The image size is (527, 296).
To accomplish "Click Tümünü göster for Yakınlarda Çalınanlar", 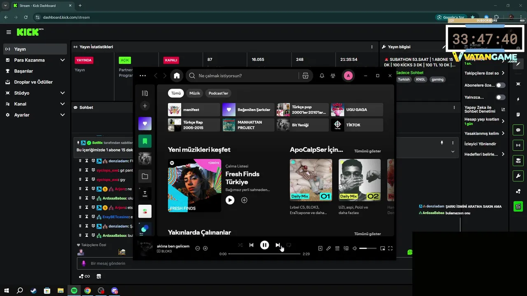I will (x=368, y=234).
